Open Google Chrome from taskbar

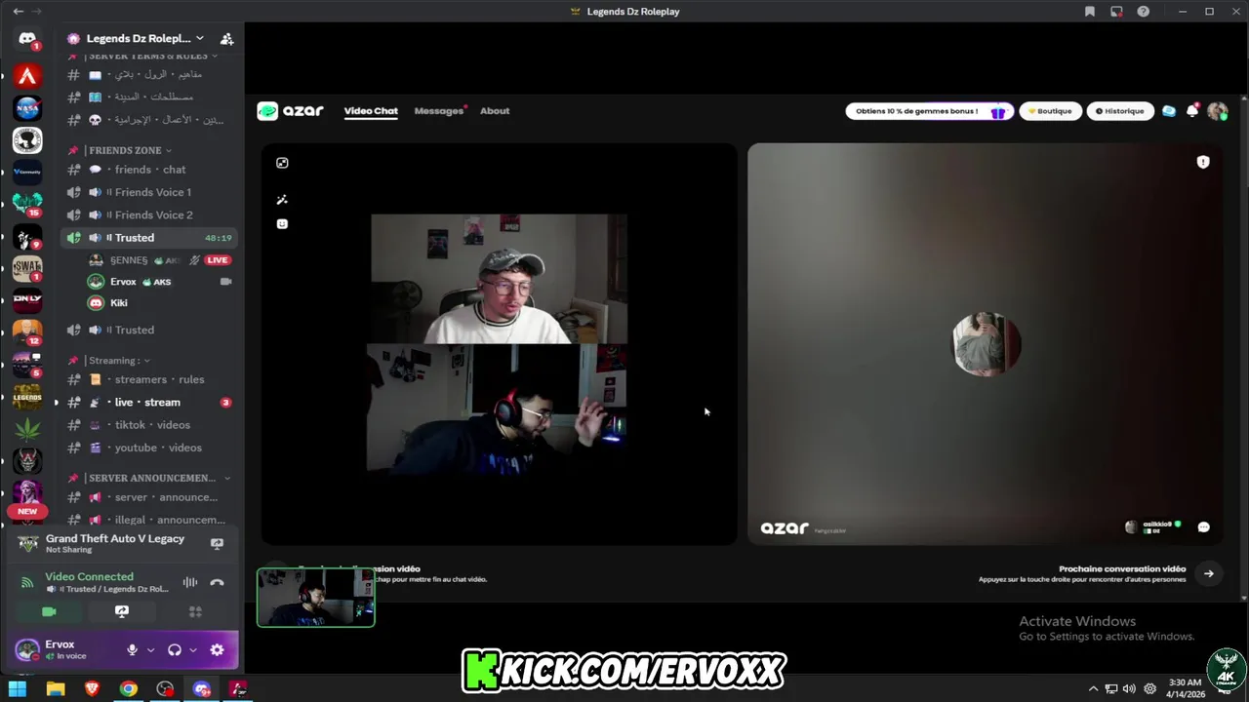click(128, 689)
